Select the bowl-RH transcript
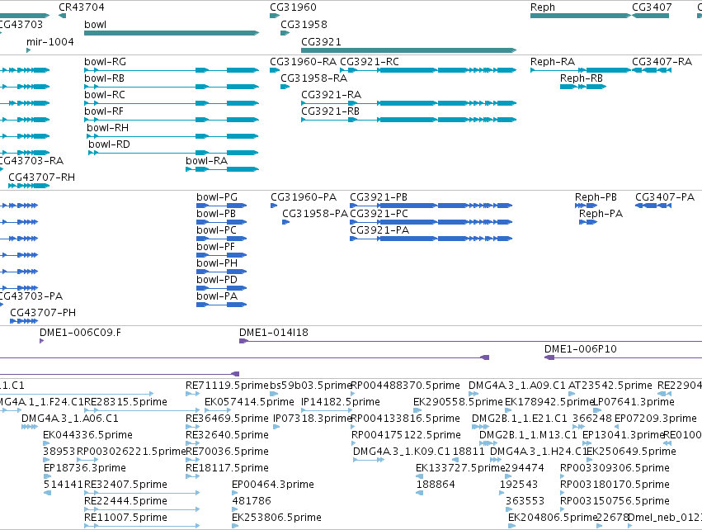The width and height of the screenshot is (702, 530). click(x=172, y=136)
